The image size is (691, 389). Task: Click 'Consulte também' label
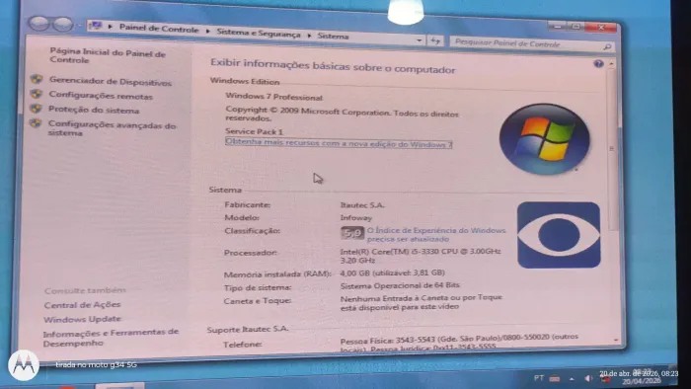[x=85, y=290]
